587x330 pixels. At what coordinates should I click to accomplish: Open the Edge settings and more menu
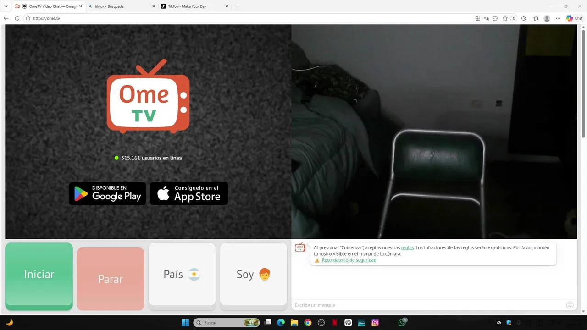(558, 18)
